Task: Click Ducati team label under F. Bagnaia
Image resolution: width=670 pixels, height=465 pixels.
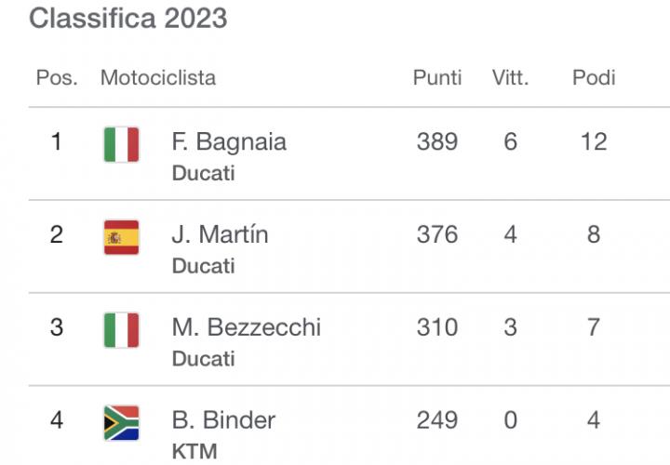Action: coord(203,173)
